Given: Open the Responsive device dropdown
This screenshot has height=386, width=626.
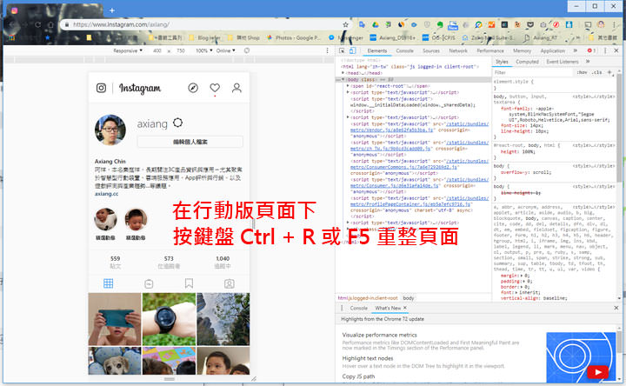Looking at the screenshot, I should pos(128,50).
